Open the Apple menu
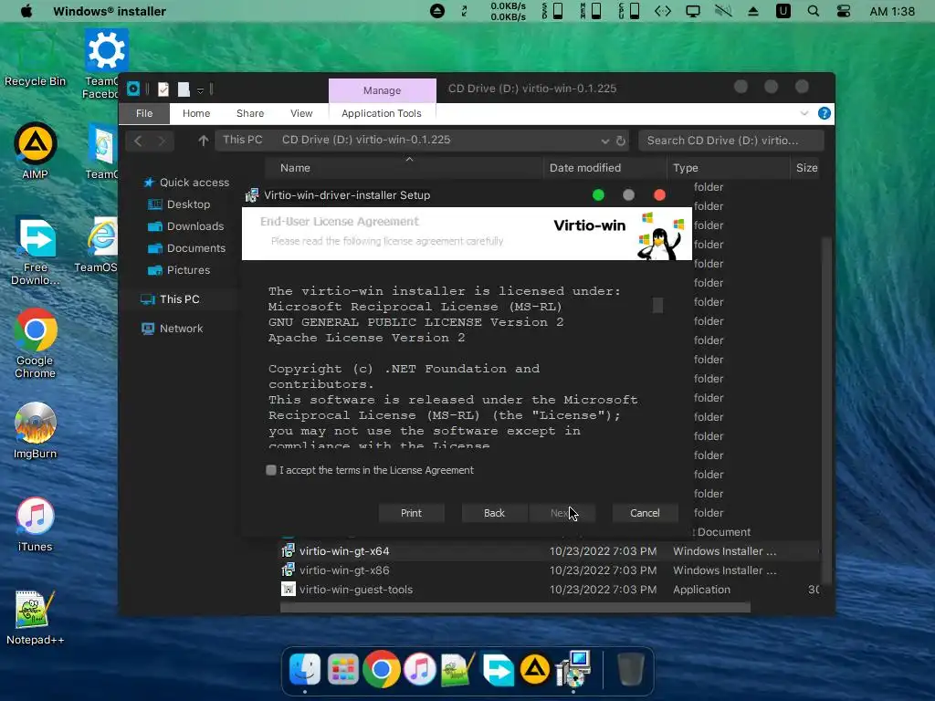The width and height of the screenshot is (935, 701). (26, 11)
